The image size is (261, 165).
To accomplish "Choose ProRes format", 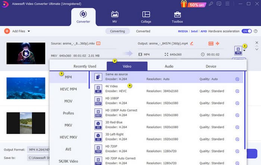I will 68,113.
